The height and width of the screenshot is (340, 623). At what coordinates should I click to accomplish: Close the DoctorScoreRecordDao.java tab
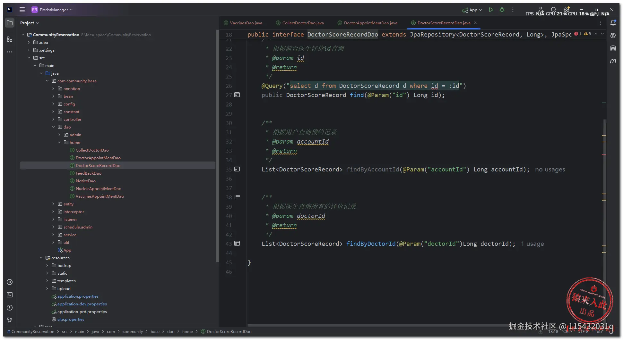(x=475, y=23)
